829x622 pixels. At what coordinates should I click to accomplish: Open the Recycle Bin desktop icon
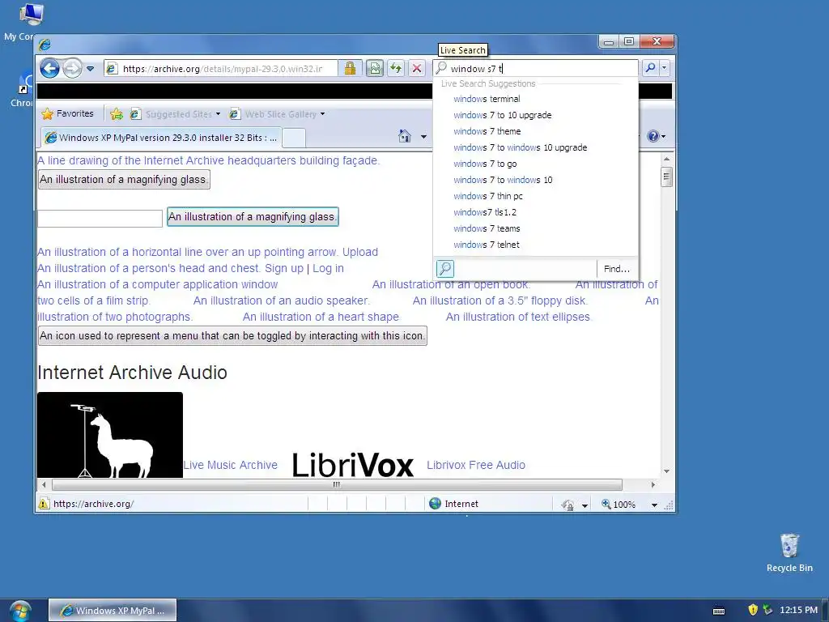coord(789,553)
